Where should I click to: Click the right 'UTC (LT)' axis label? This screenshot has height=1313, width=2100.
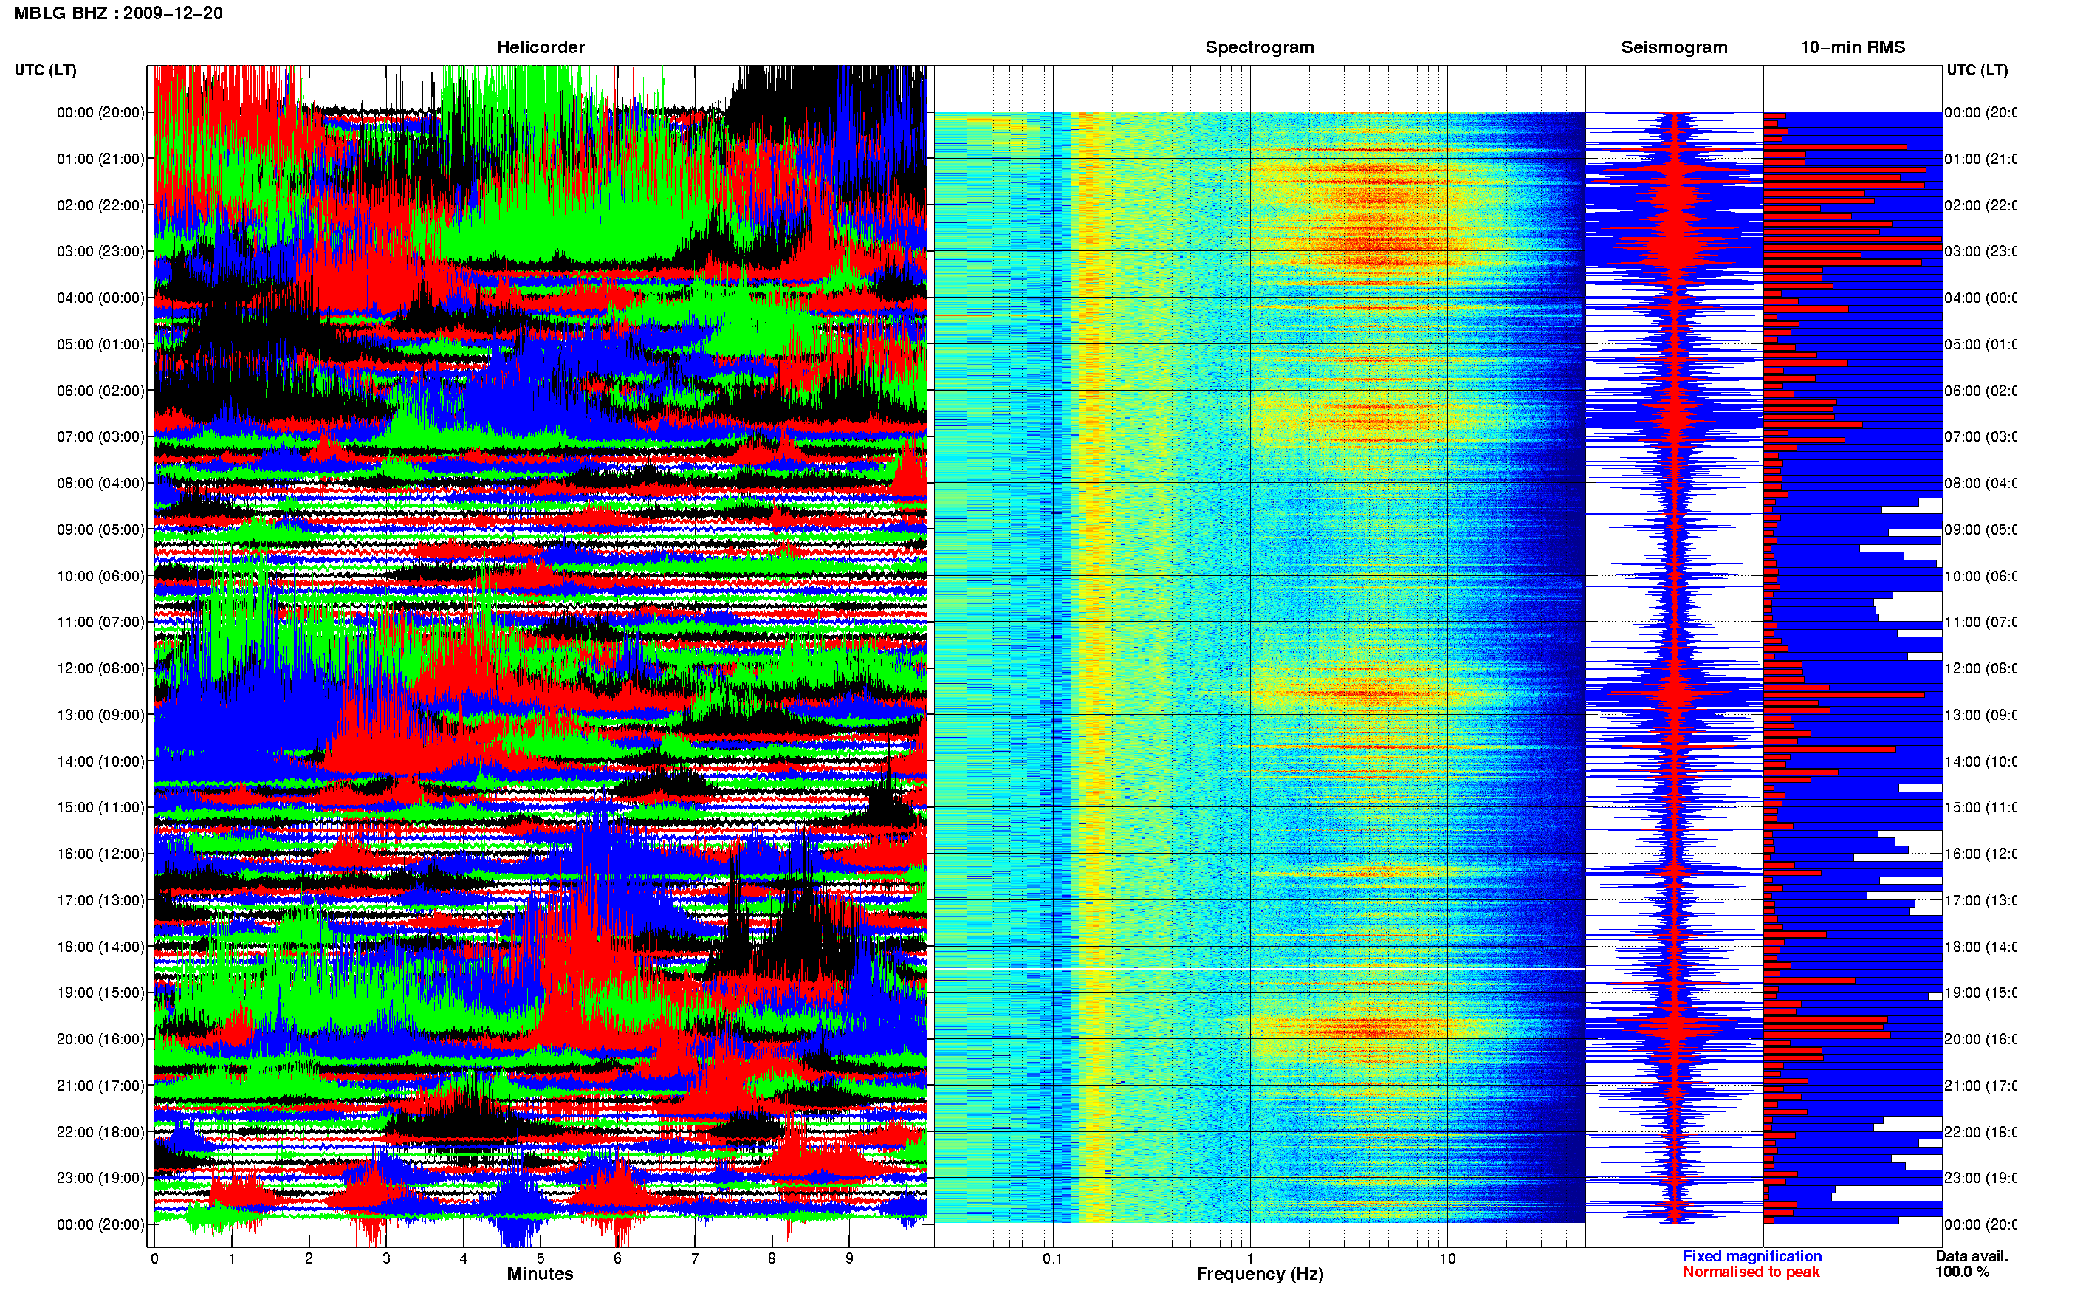point(1977,70)
